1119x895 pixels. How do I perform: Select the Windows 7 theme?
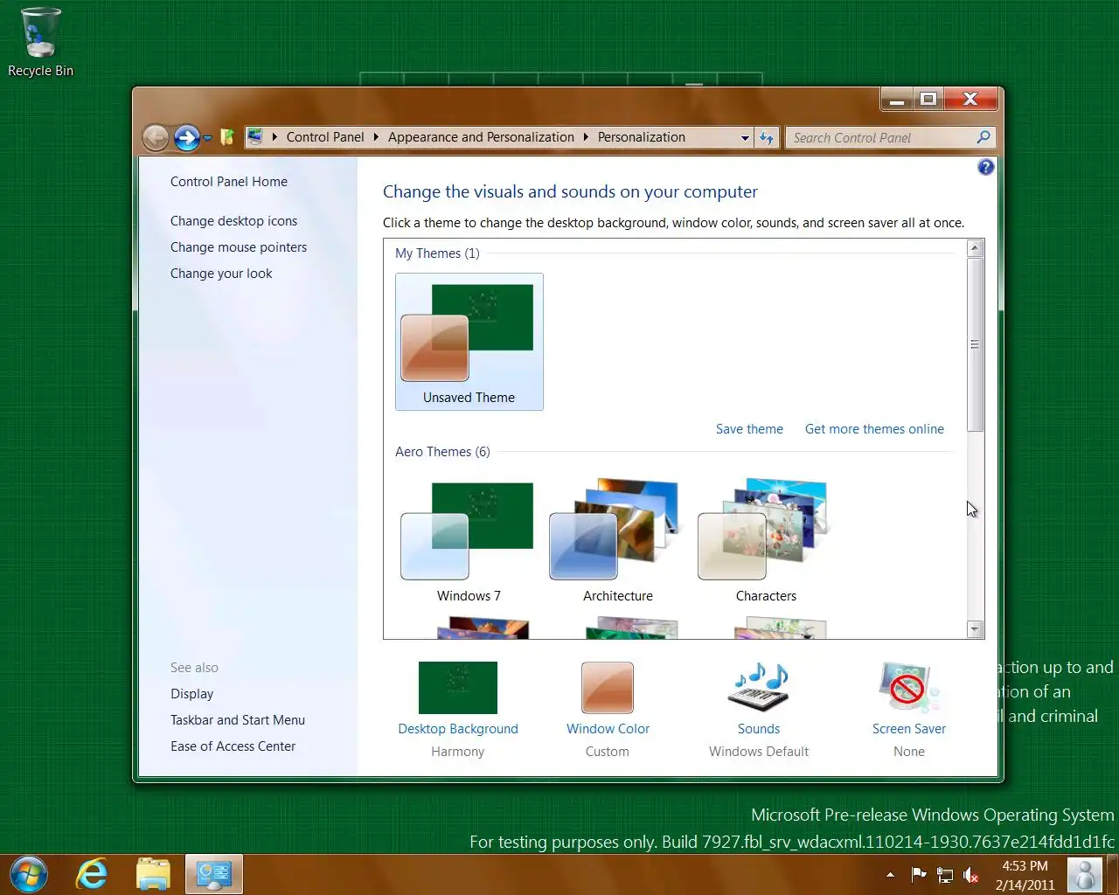(469, 540)
